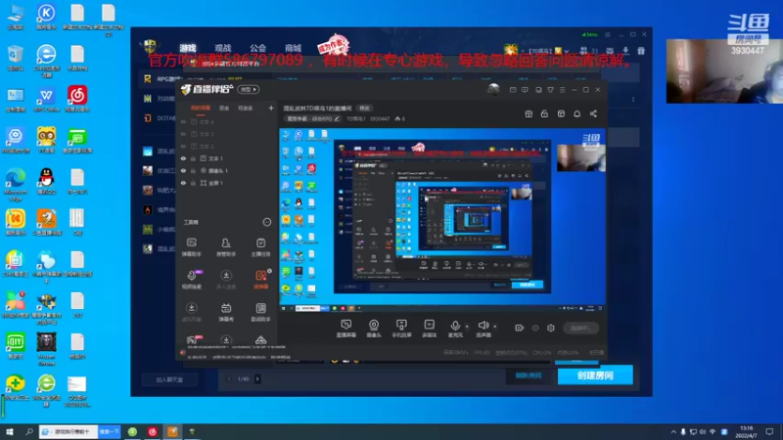The width and height of the screenshot is (783, 440).
Task: Open 歌词助手 tool in the toolbox
Action: coord(260,312)
